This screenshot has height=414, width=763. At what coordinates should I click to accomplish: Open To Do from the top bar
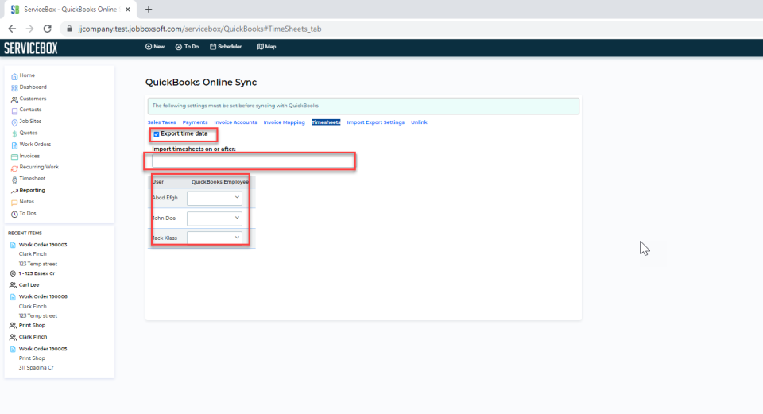click(187, 47)
